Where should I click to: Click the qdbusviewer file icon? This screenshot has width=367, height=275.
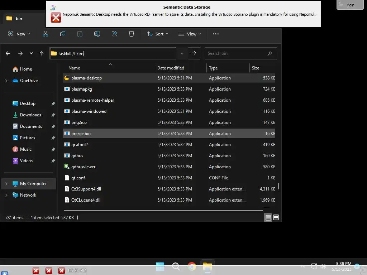click(67, 167)
